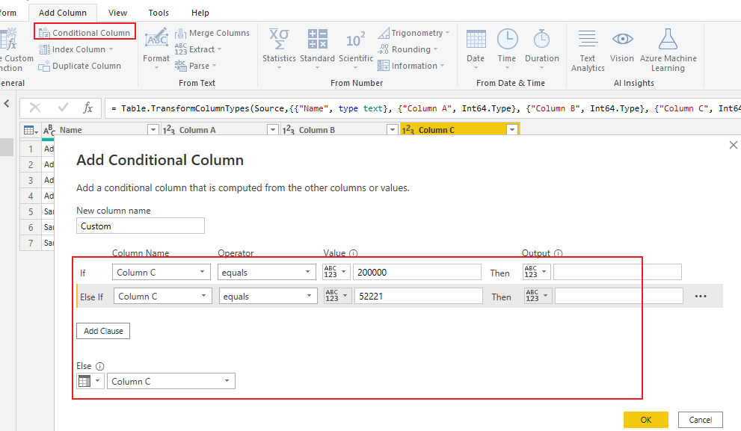Open Column A filter dropdown
The image size is (741, 431).
[272, 129]
